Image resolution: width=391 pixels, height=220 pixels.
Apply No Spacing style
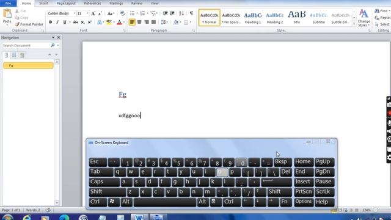[231, 18]
